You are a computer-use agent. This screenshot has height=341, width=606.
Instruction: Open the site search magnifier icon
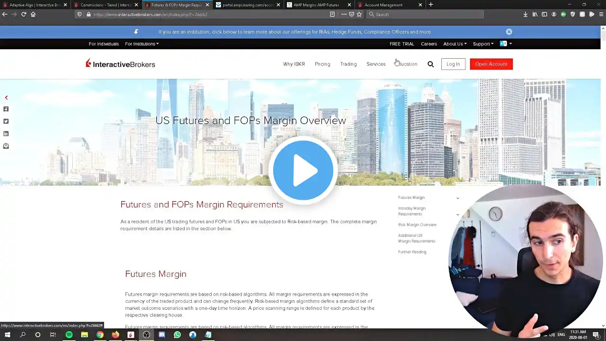(x=430, y=64)
